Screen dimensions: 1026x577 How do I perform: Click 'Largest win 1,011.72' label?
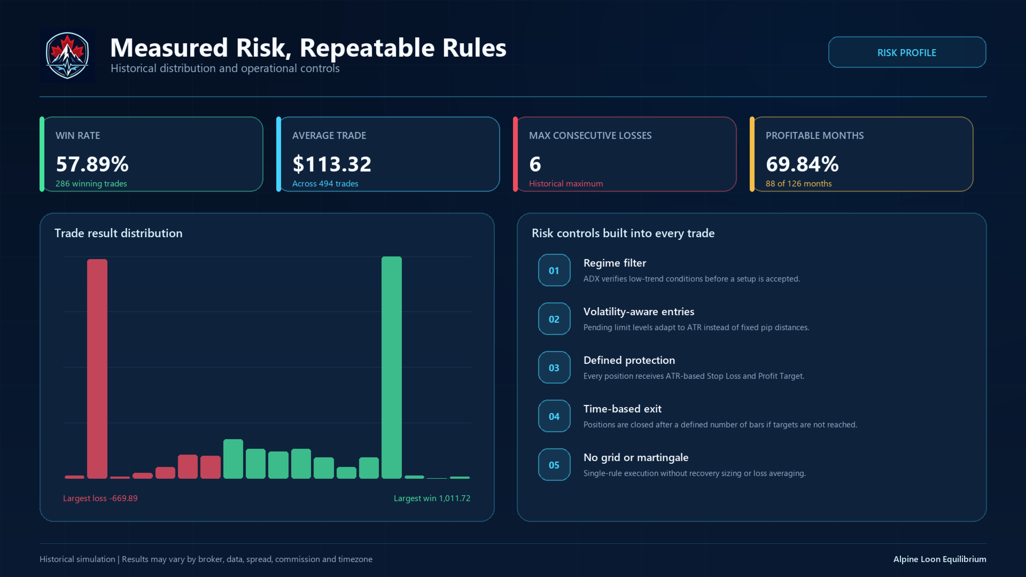click(432, 498)
